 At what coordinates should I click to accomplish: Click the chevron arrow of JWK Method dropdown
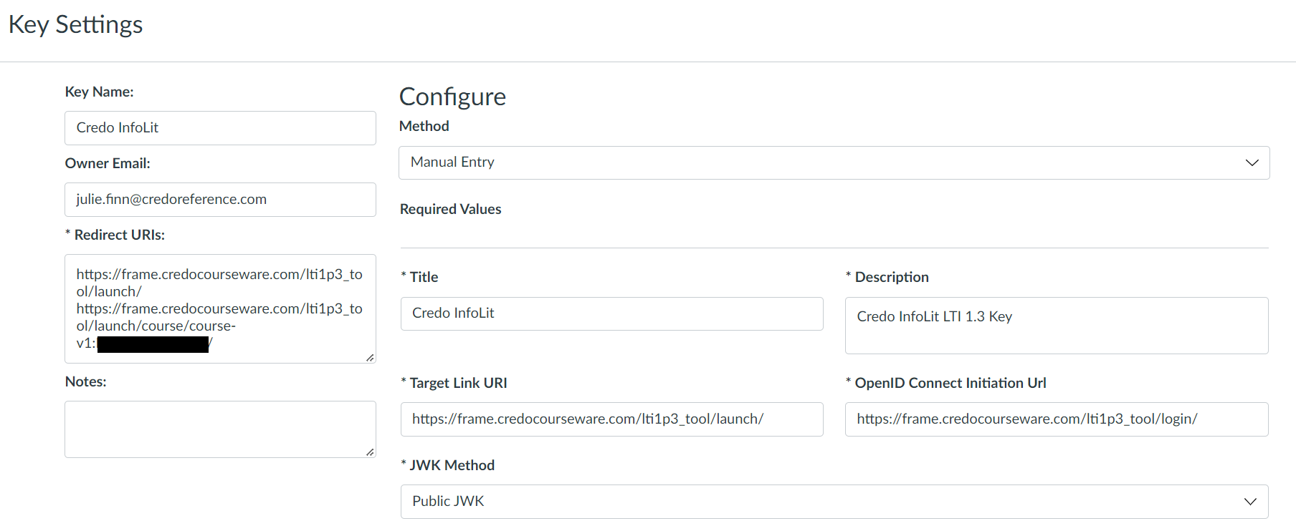pyautogui.click(x=1250, y=502)
